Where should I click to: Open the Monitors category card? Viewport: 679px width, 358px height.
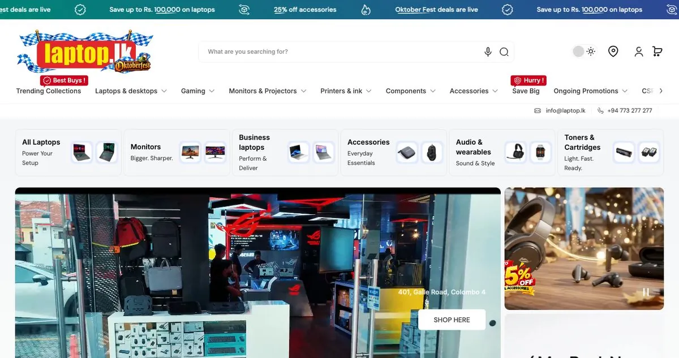[177, 152]
